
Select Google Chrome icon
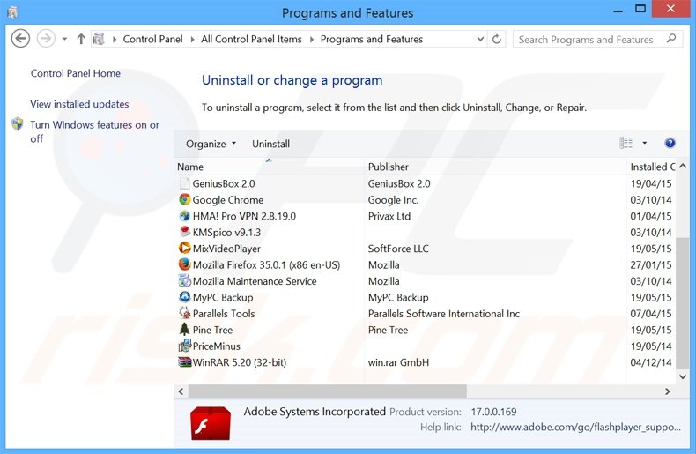185,199
